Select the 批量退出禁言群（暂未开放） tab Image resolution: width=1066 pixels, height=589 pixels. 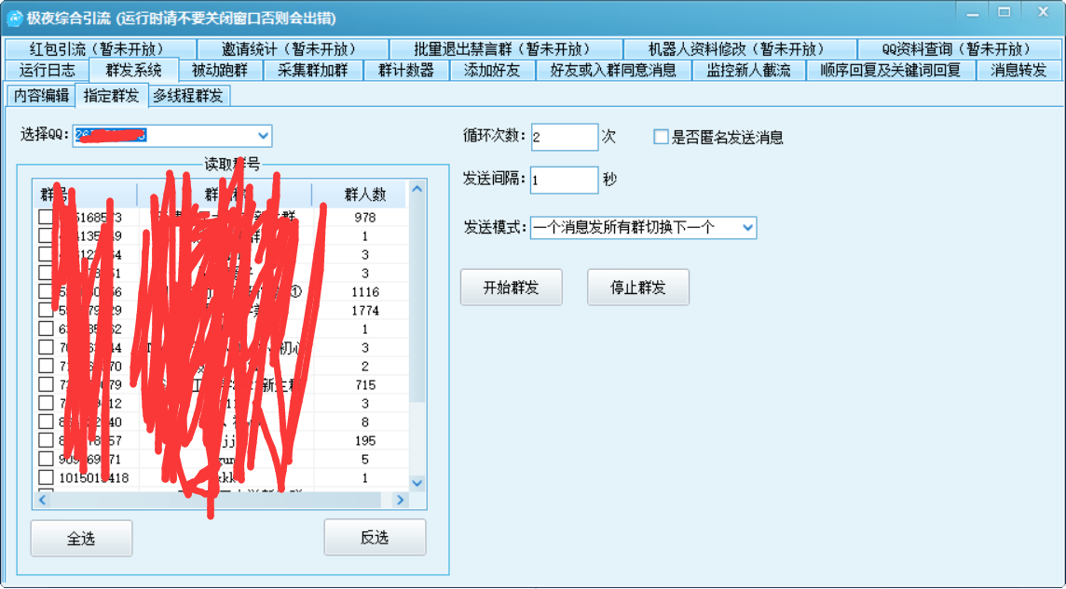(505, 49)
